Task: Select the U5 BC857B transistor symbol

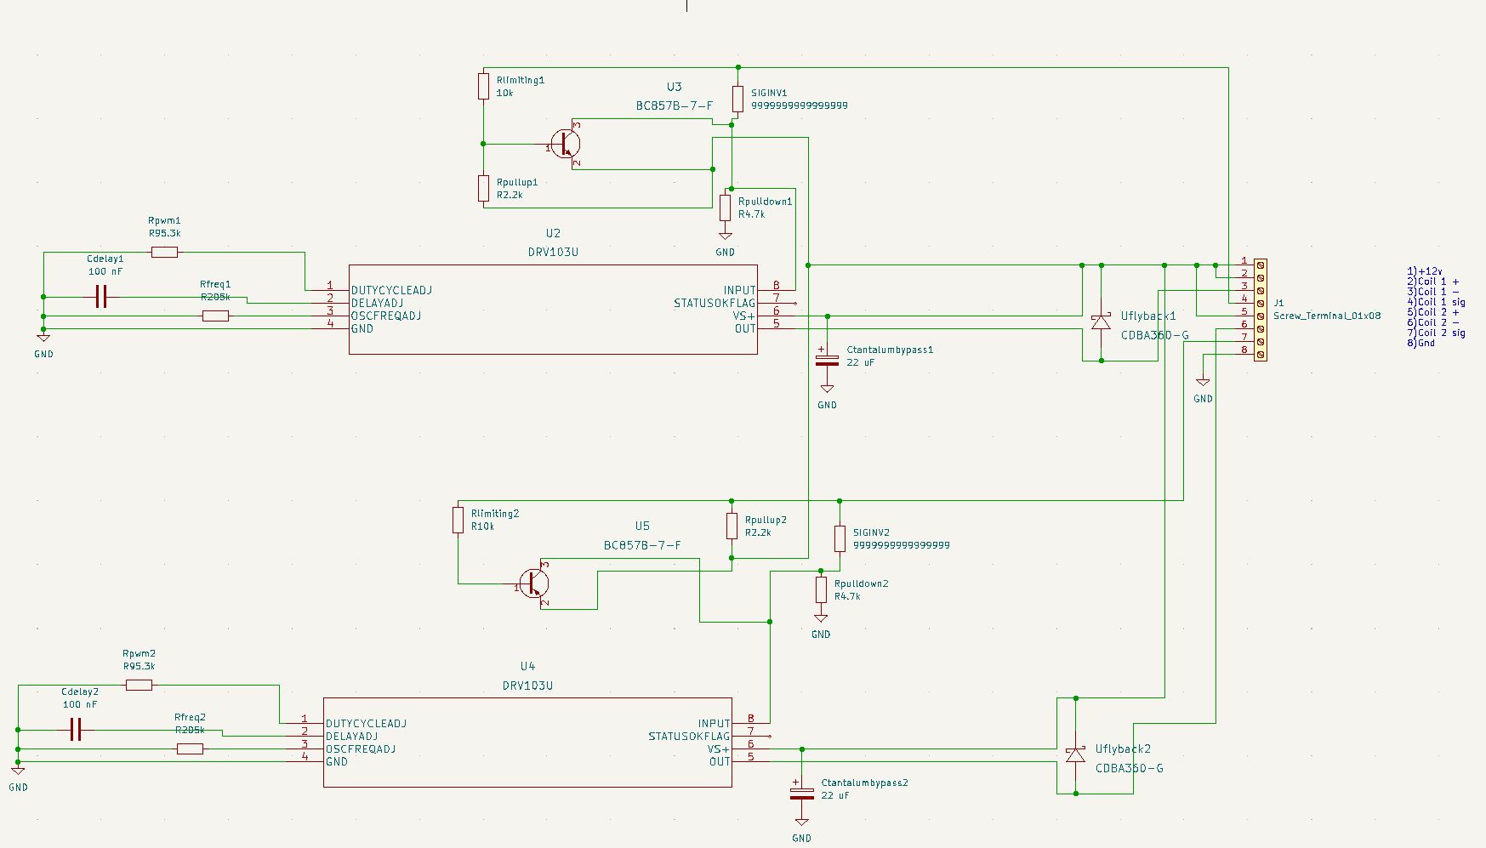Action: click(x=533, y=583)
